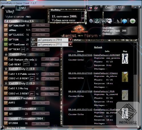Open server address 88.146.183.22:27015
Viewport: 142px width, 130px height.
coord(80,73)
